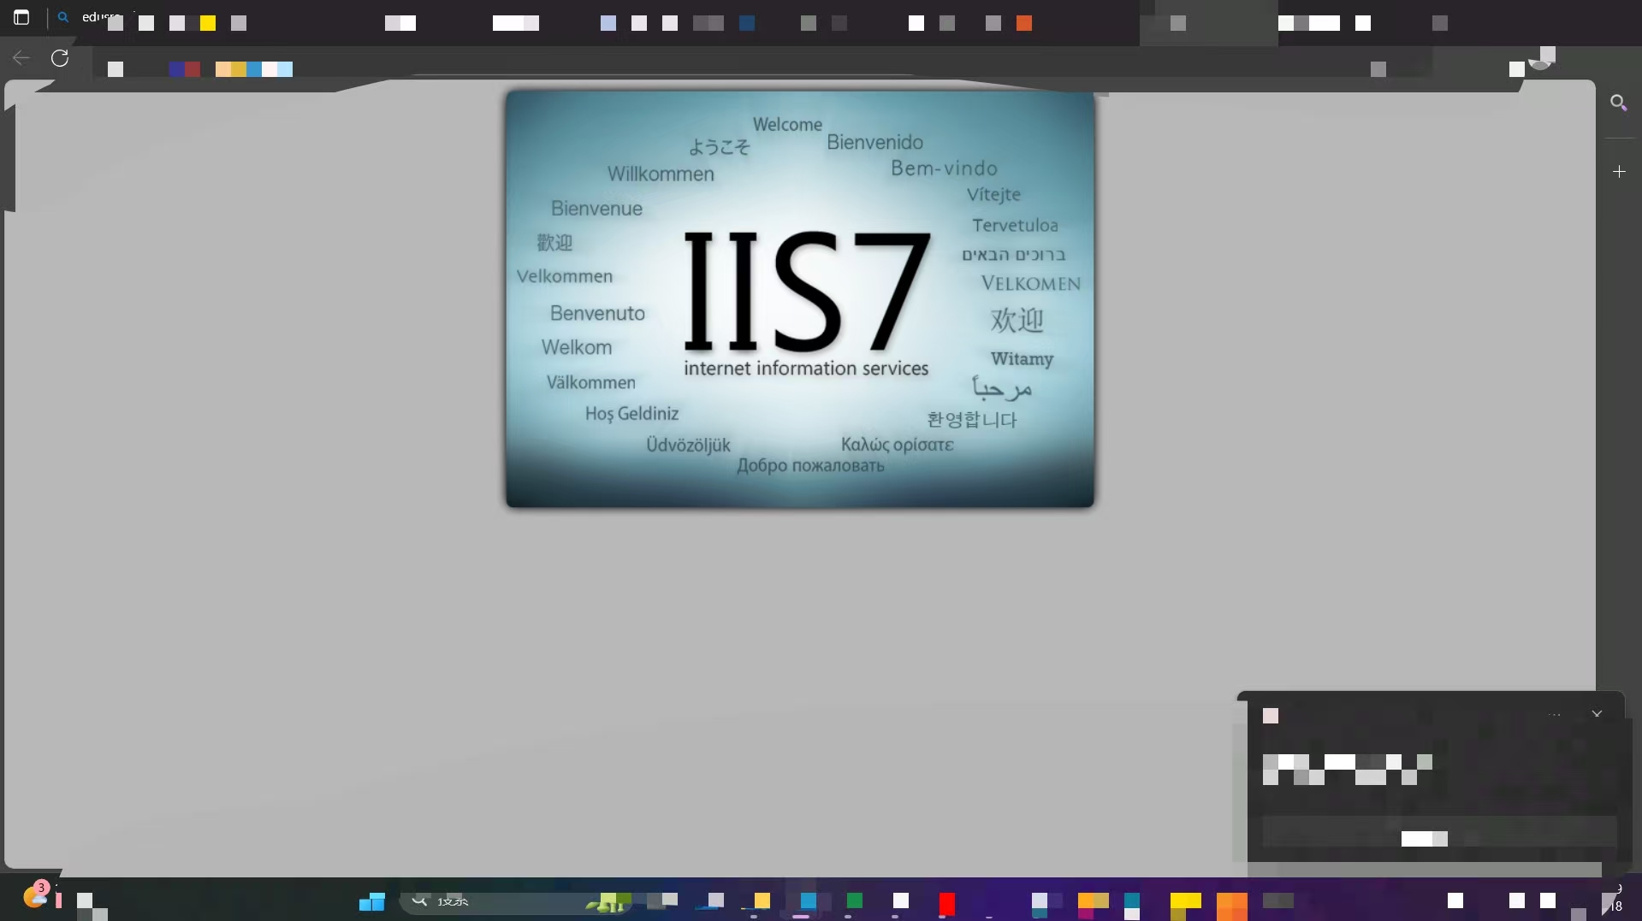
Task: Click the browser address bar
Action: coord(685,67)
